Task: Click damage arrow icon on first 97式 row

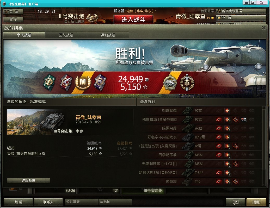Action: (x=227, y=110)
